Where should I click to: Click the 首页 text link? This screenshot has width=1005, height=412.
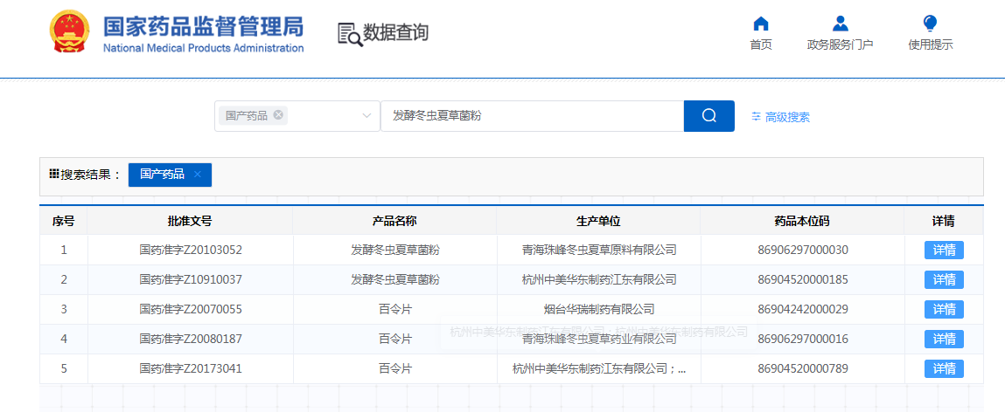point(761,45)
